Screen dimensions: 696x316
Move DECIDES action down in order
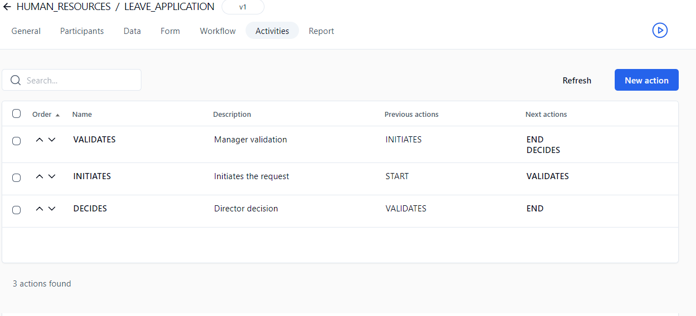52,209
